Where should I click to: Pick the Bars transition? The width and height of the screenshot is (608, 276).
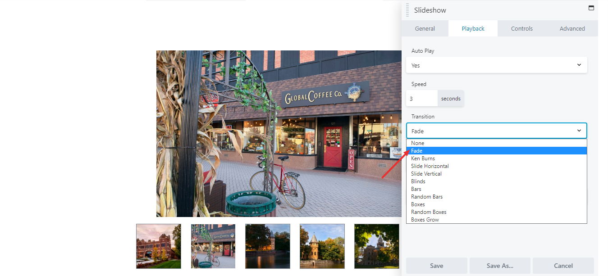tap(497, 189)
